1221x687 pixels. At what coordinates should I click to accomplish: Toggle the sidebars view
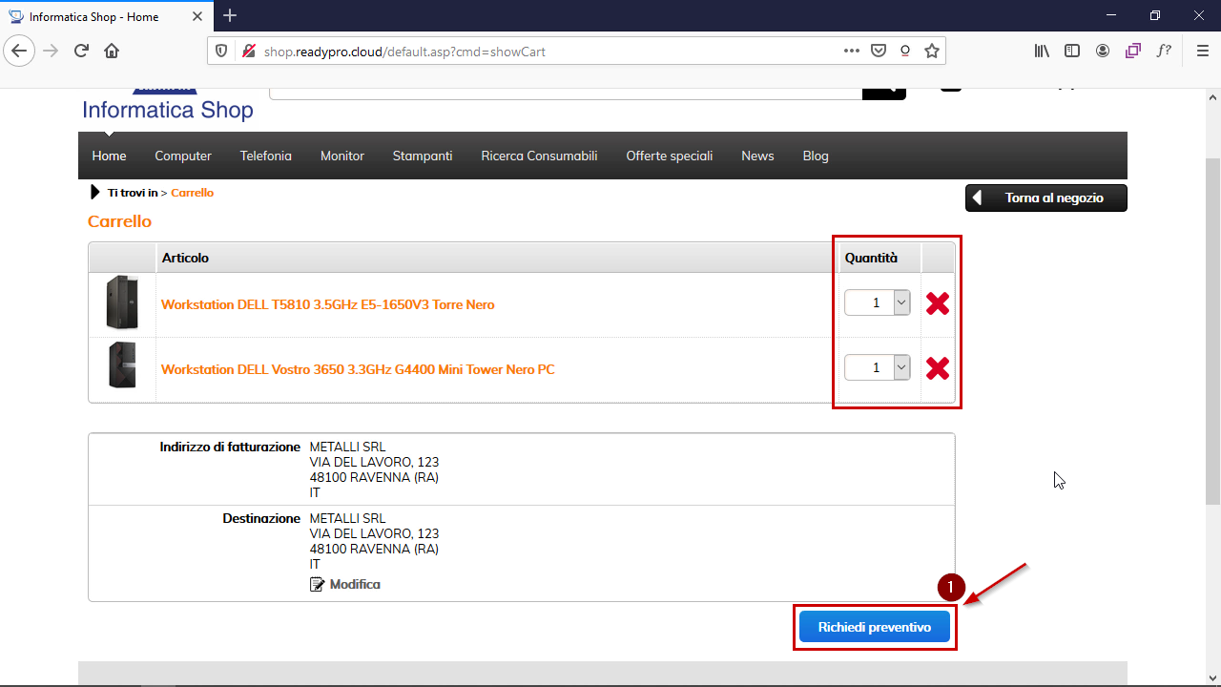pyautogui.click(x=1072, y=51)
